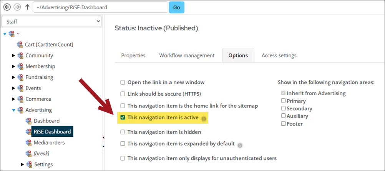Viewport: 385px width, 171px height.
Task: Check Open the link in a new window
Action: point(123,82)
